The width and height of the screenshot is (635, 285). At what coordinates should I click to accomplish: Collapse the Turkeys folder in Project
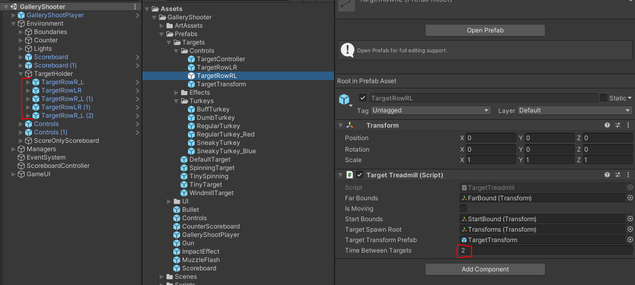(177, 101)
